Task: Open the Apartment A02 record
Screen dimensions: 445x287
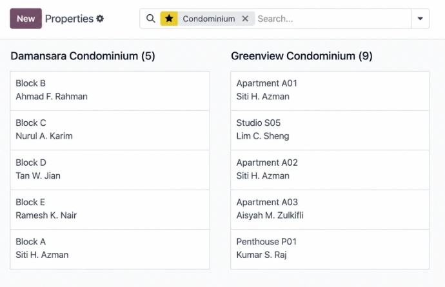Action: coord(330,170)
